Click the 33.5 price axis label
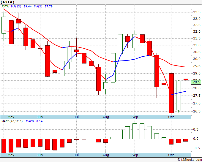Image resolution: width=202 pixels, height=162 pixels. (197, 12)
